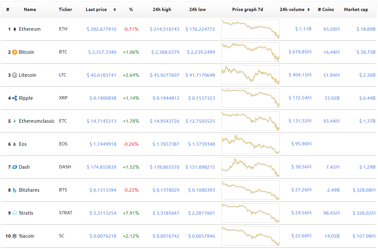Click the Market cap column header
This screenshot has height=249, width=378.
coord(356,10)
